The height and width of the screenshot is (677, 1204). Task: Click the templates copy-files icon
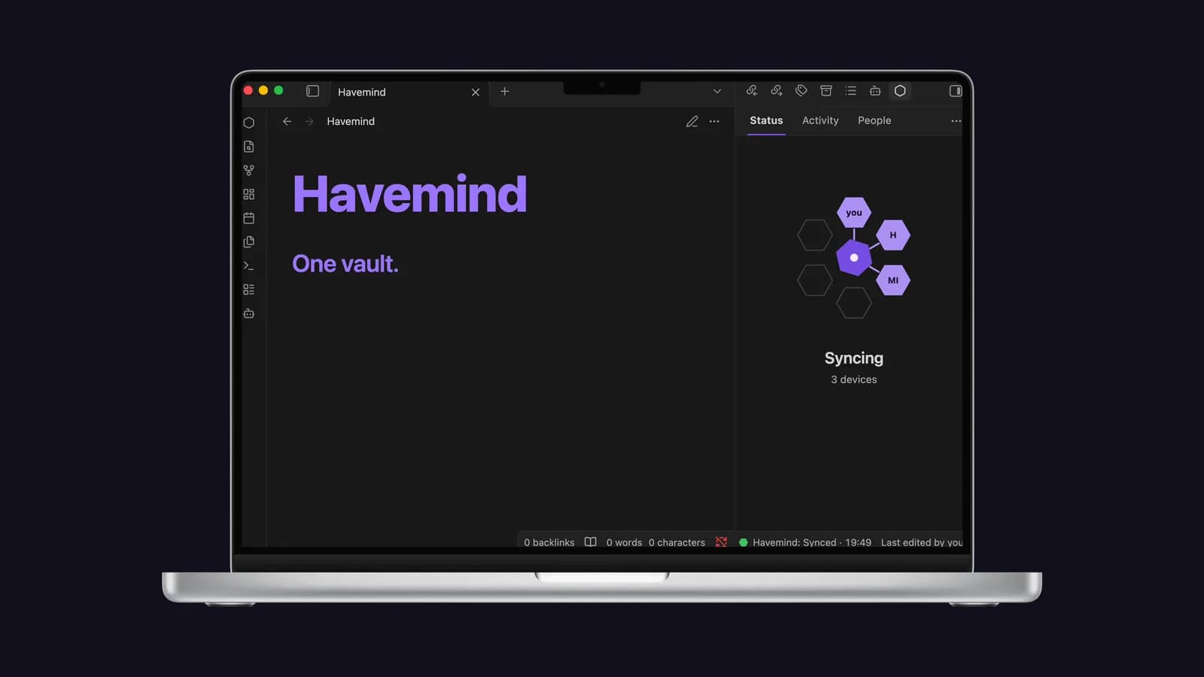[x=249, y=242]
